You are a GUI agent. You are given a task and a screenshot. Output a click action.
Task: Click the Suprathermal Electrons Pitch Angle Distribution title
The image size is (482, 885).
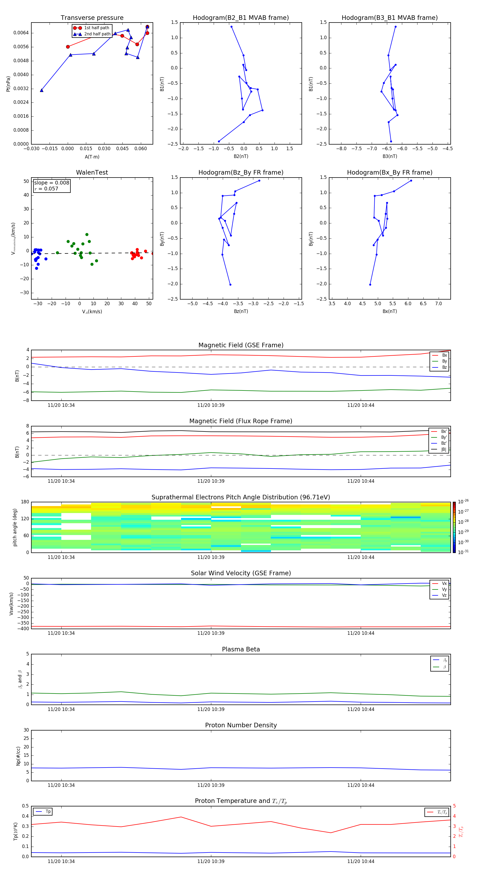tap(241, 497)
